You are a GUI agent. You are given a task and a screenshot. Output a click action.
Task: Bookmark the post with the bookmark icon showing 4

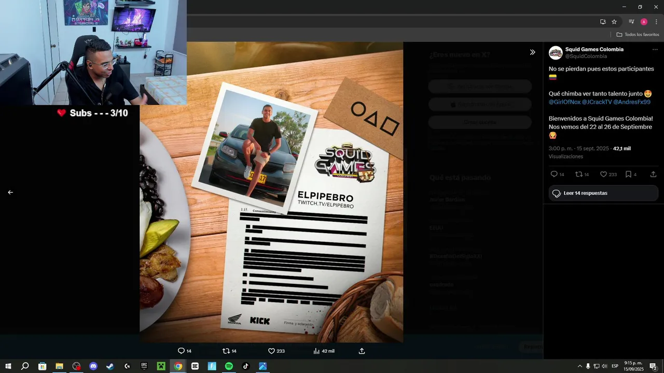628,175
